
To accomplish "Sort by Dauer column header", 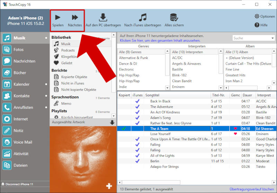I will (x=248, y=95).
